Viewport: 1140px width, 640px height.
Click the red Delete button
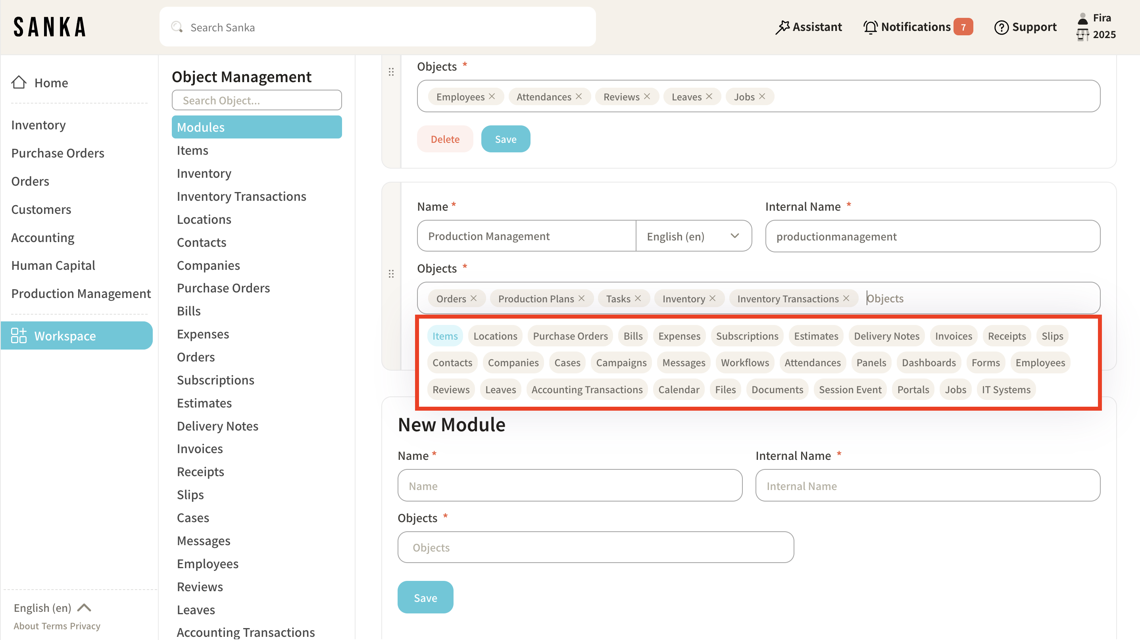coord(445,139)
